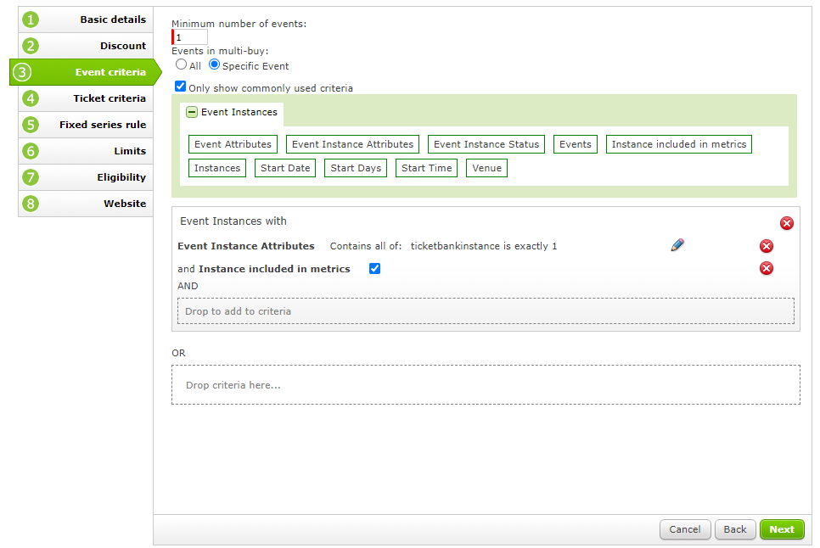Click the step 6 number circle icon

(31, 151)
